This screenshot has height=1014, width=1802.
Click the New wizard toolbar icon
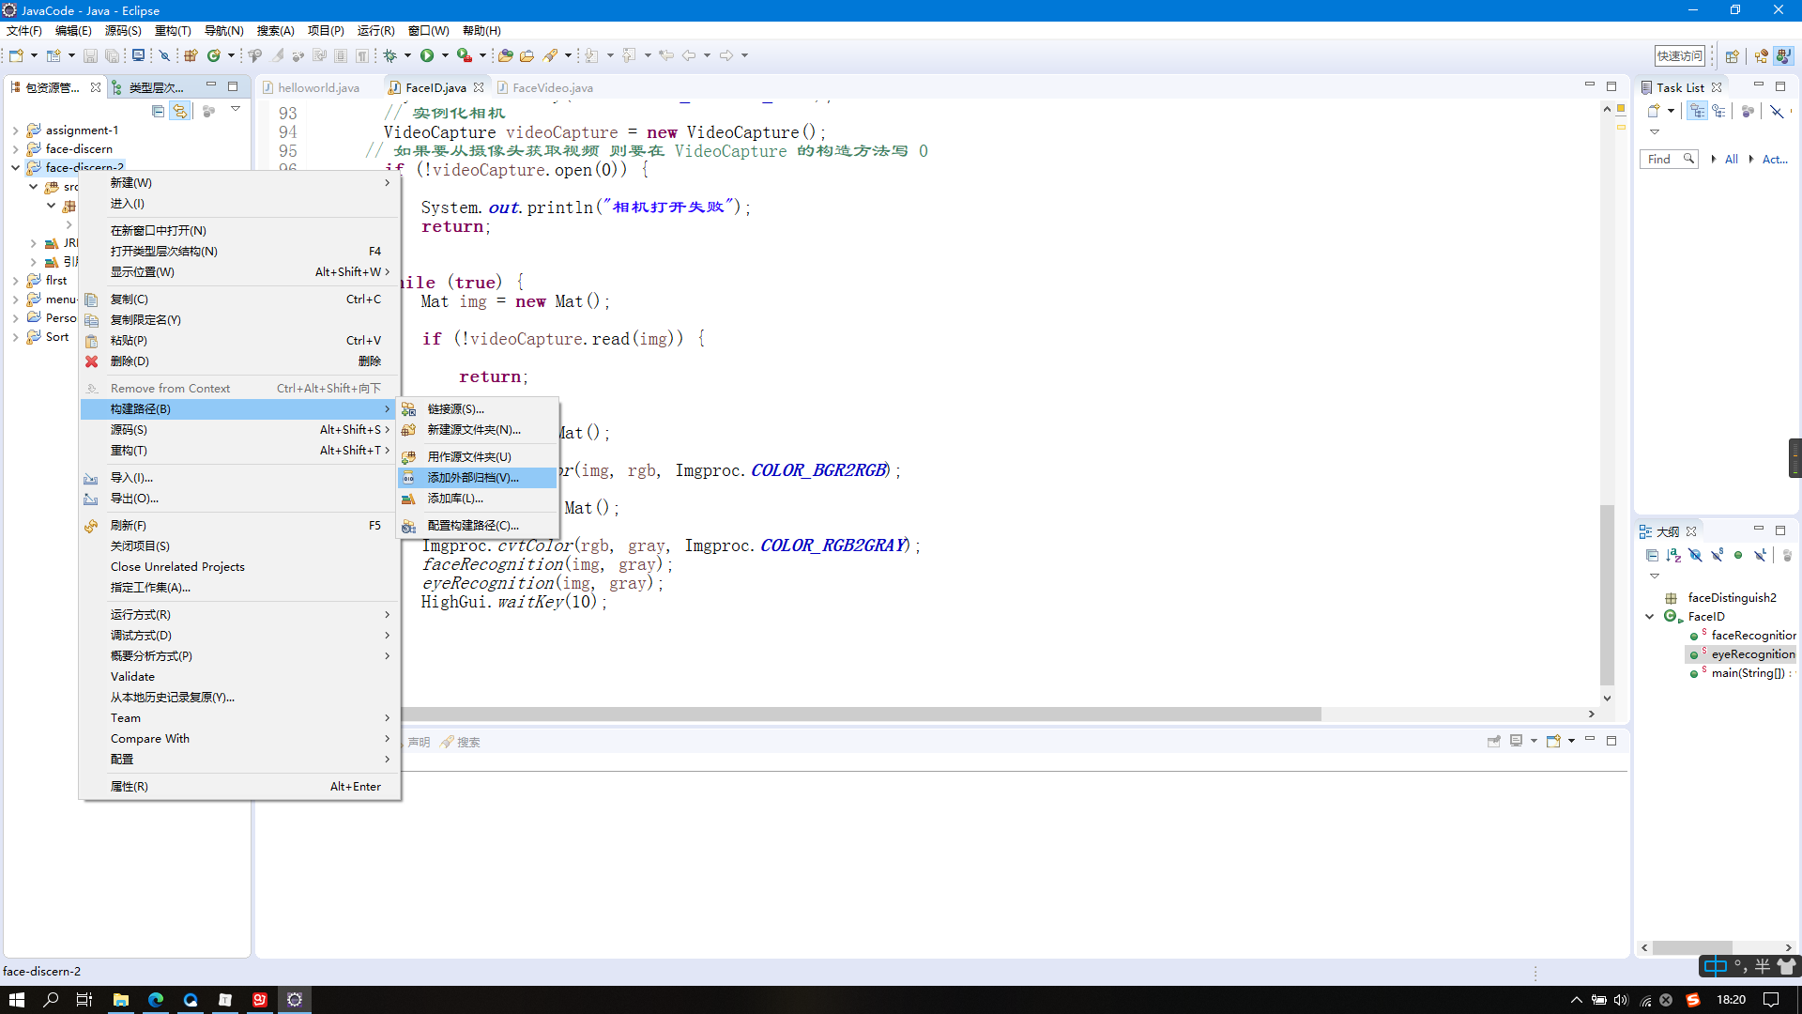(16, 55)
